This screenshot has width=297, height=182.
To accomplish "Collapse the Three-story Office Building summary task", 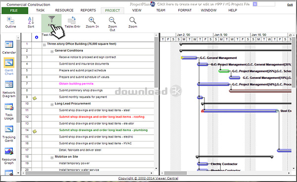I will pos(44,45).
